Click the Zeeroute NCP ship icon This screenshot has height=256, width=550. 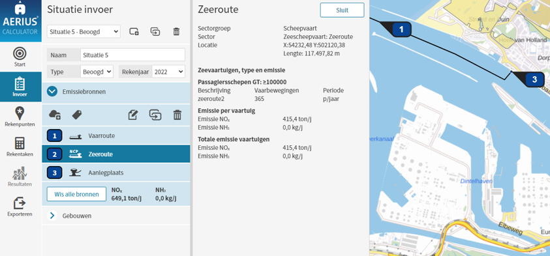[75, 154]
